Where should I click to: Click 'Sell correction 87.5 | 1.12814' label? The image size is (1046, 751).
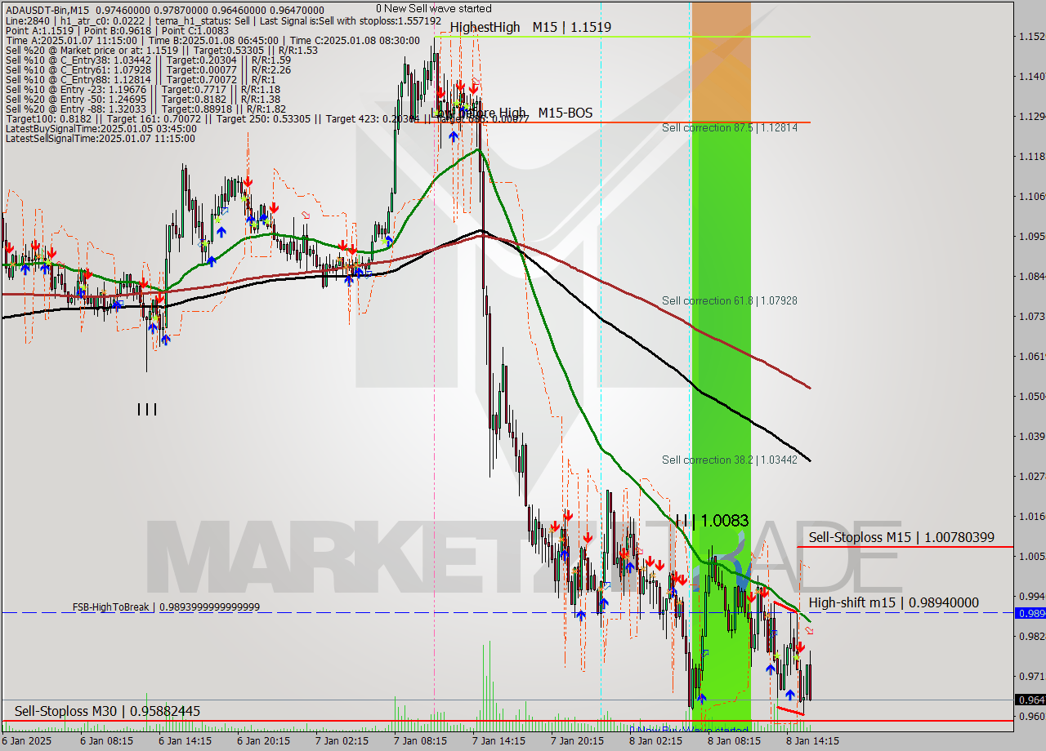tap(730, 127)
